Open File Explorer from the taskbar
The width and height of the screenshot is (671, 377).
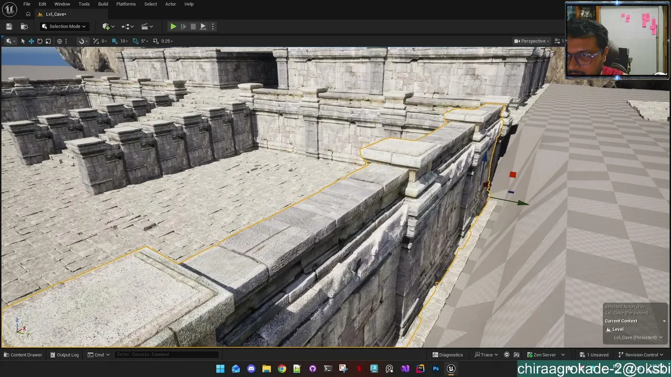pos(266,369)
